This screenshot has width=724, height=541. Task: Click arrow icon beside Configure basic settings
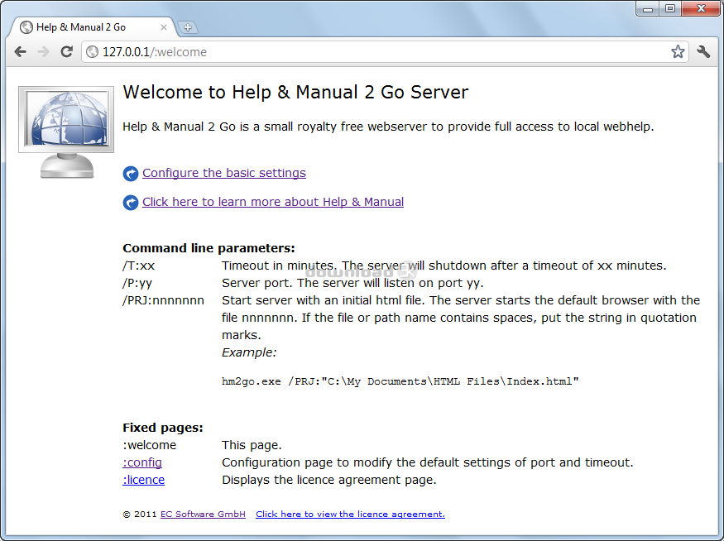pos(131,174)
